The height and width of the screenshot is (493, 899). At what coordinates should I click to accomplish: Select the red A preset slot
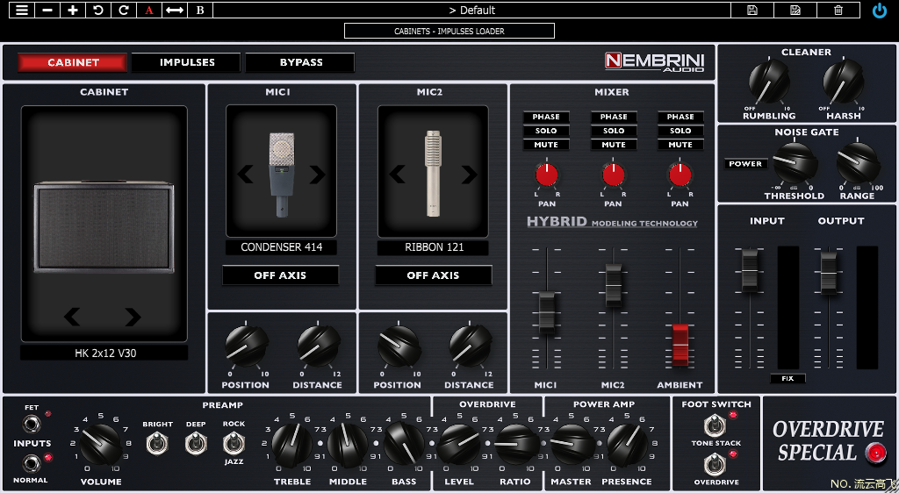click(149, 11)
